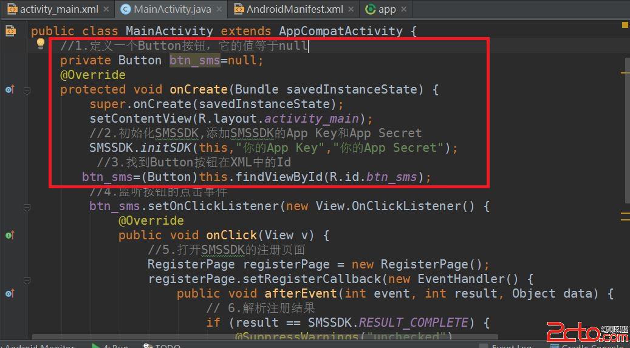Click the yellow inspection status indicator
The height and width of the screenshot is (348, 630).
(x=625, y=25)
